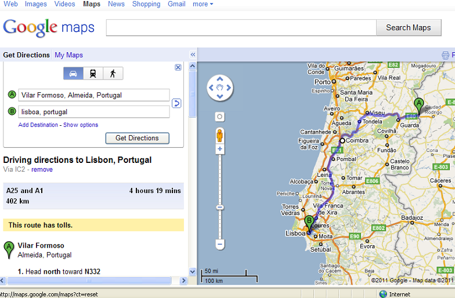Click the Badajoz city label on map
The image size is (455, 298).
[x=412, y=218]
